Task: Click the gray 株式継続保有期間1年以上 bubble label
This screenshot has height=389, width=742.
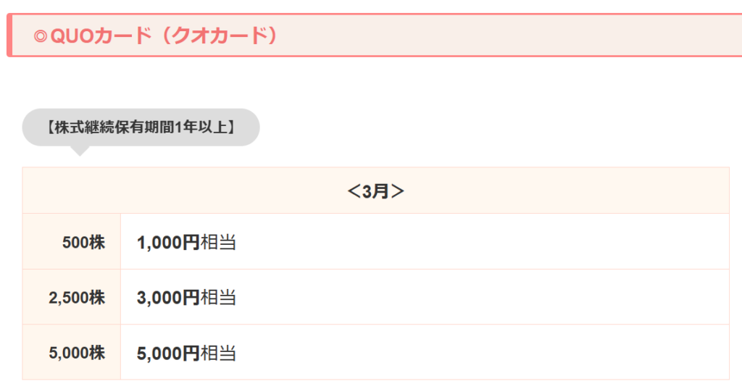Action: pyautogui.click(x=141, y=127)
